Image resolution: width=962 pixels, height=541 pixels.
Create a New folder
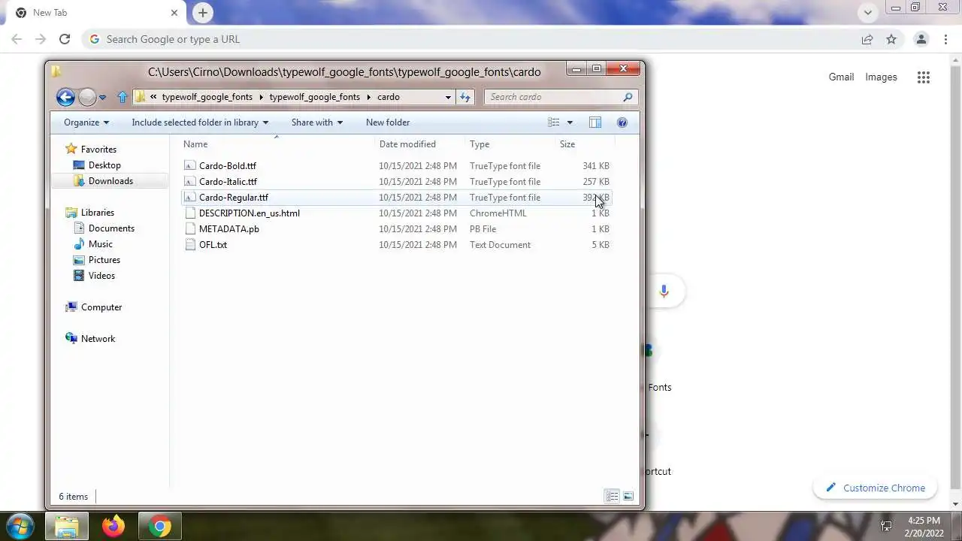point(388,122)
